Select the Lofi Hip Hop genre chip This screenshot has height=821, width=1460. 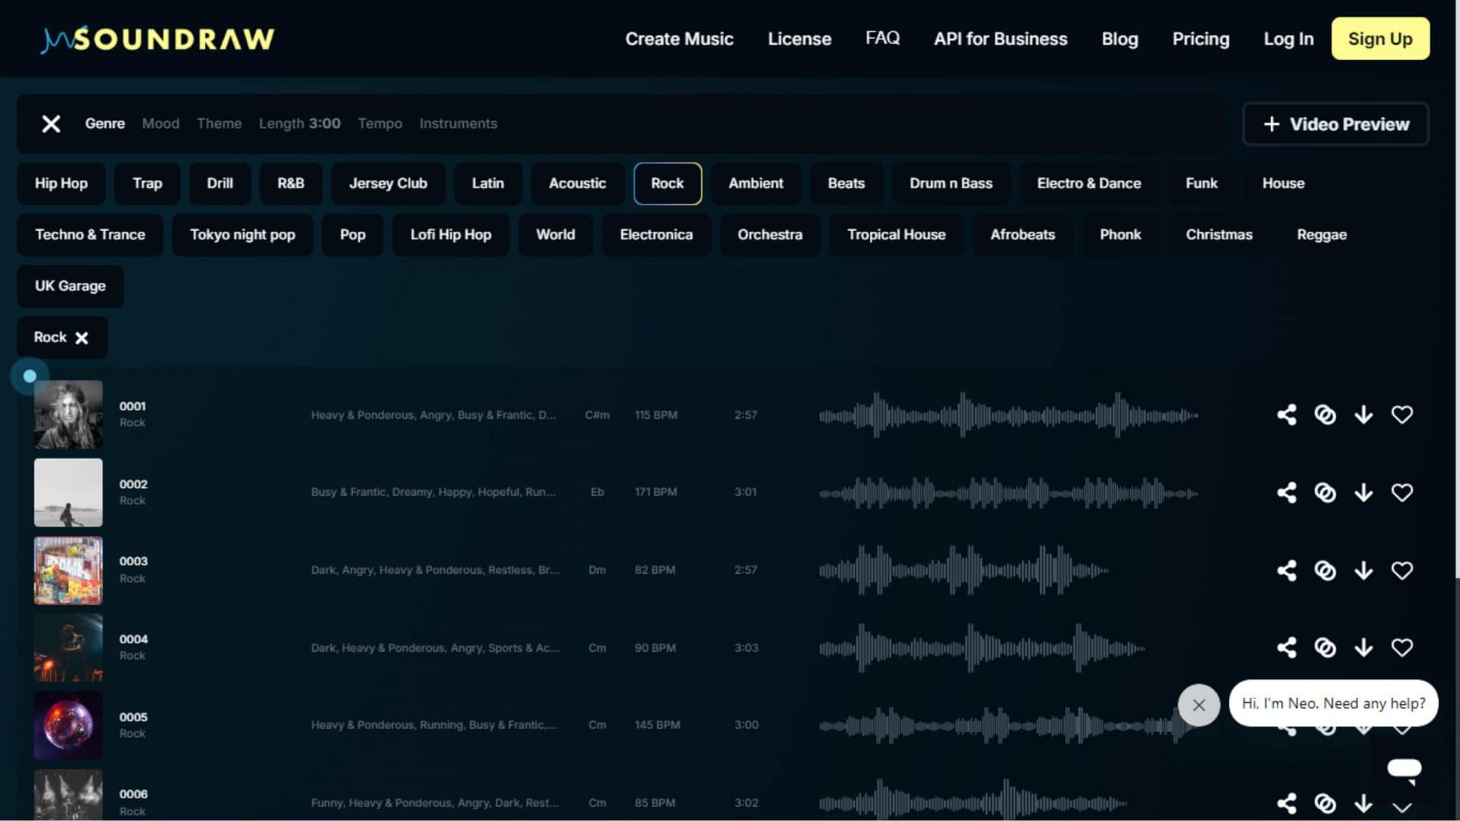tap(450, 235)
